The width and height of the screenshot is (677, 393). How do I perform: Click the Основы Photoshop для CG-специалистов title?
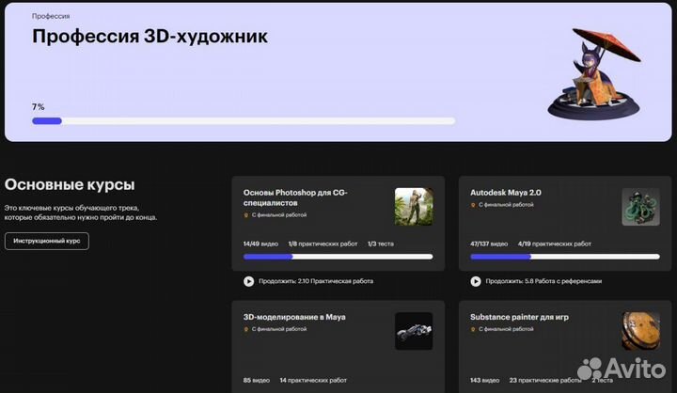295,197
